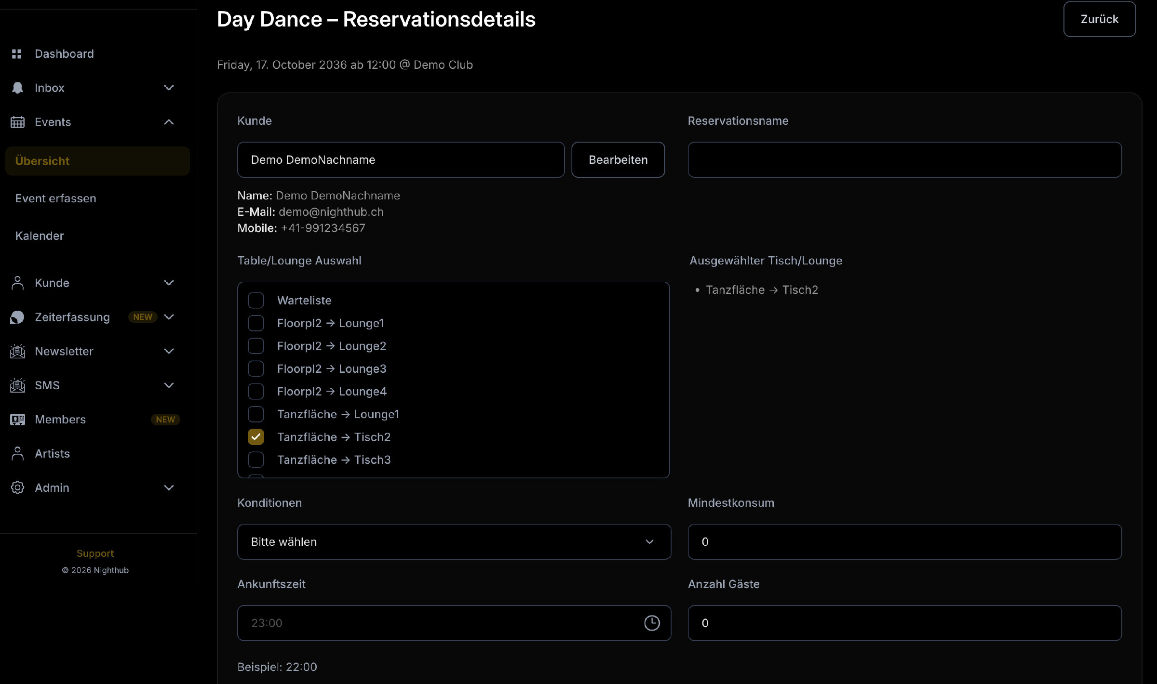The width and height of the screenshot is (1157, 684).
Task: Click the clock icon in Ankunftszeit field
Action: point(652,623)
